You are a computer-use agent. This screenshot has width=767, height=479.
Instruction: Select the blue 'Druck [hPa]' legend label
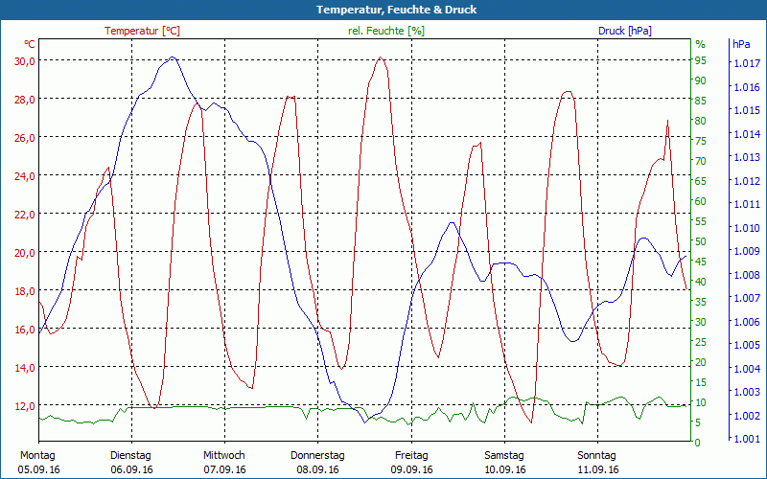[624, 31]
